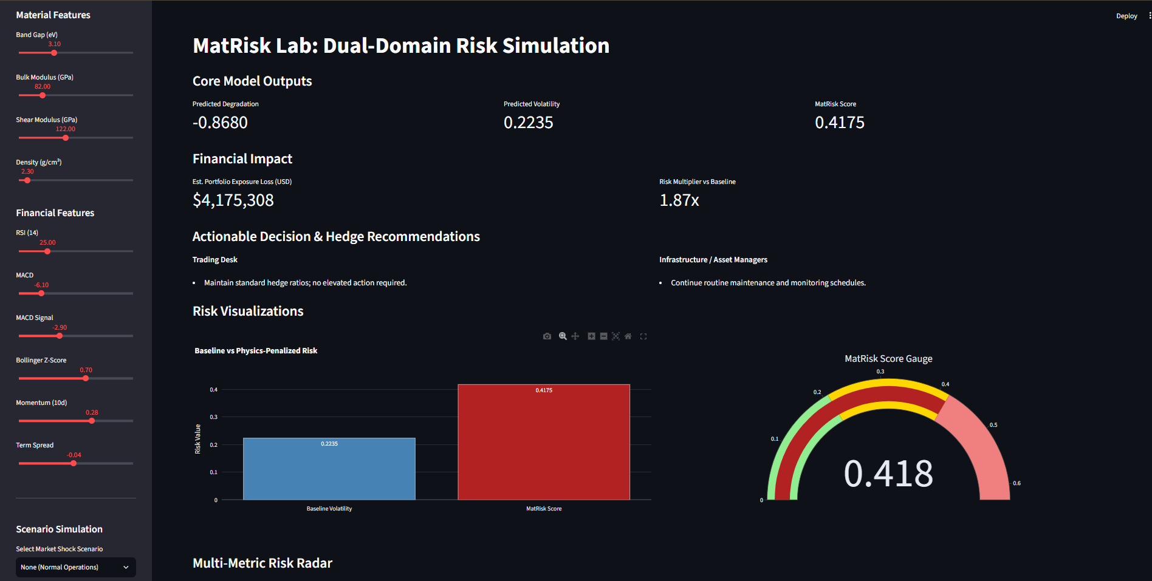Viewport: 1152px width, 581px height.
Task: Click the "Baseline vs Physics-Penalized Risk" chart title
Action: tap(256, 351)
